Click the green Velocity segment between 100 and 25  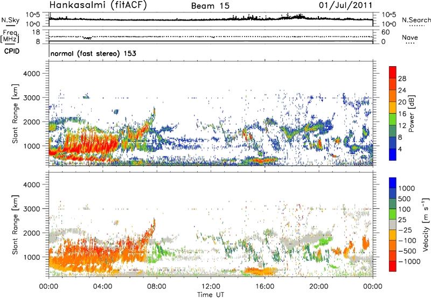pyautogui.click(x=393, y=214)
